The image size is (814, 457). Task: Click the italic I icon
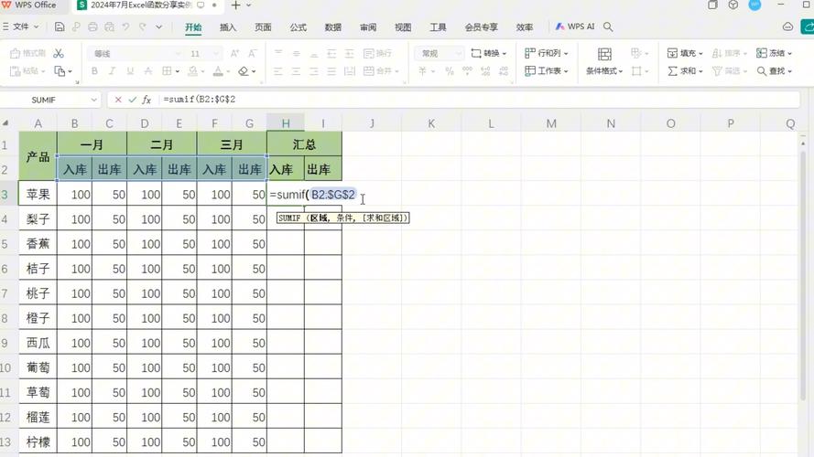(112, 71)
